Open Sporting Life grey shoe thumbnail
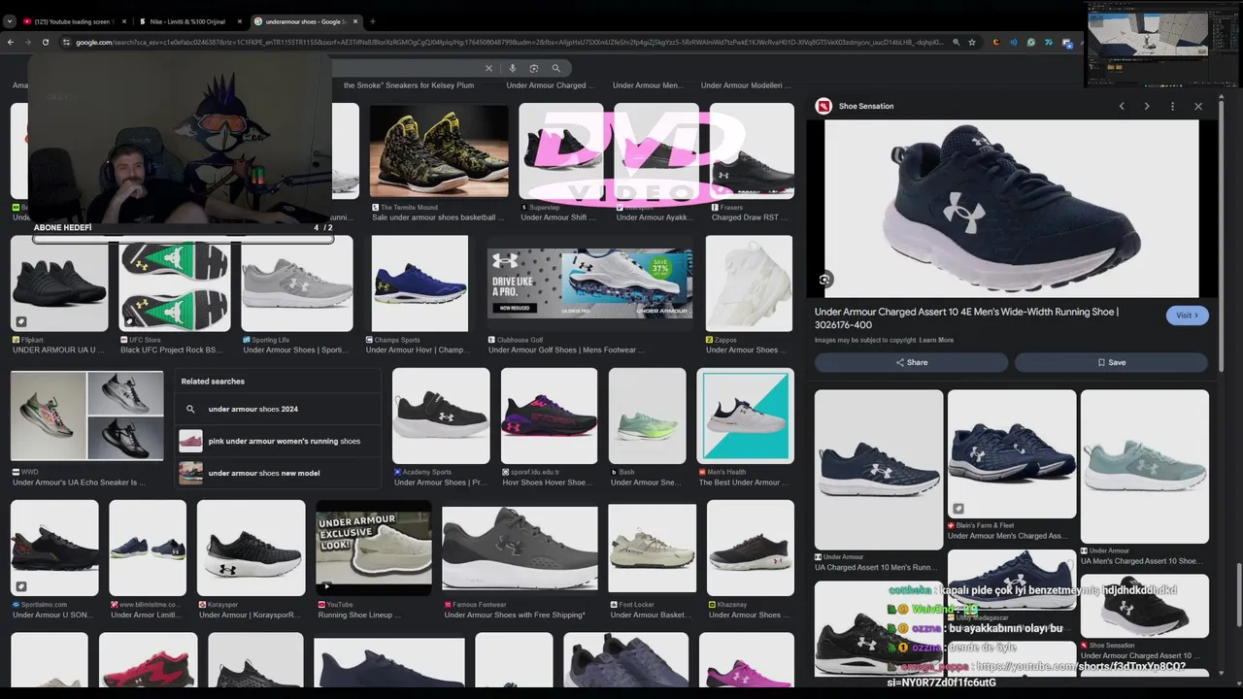The image size is (1243, 699). pyautogui.click(x=296, y=283)
